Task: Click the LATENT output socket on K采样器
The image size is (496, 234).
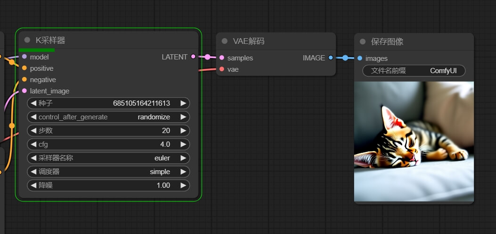Action: coord(193,57)
